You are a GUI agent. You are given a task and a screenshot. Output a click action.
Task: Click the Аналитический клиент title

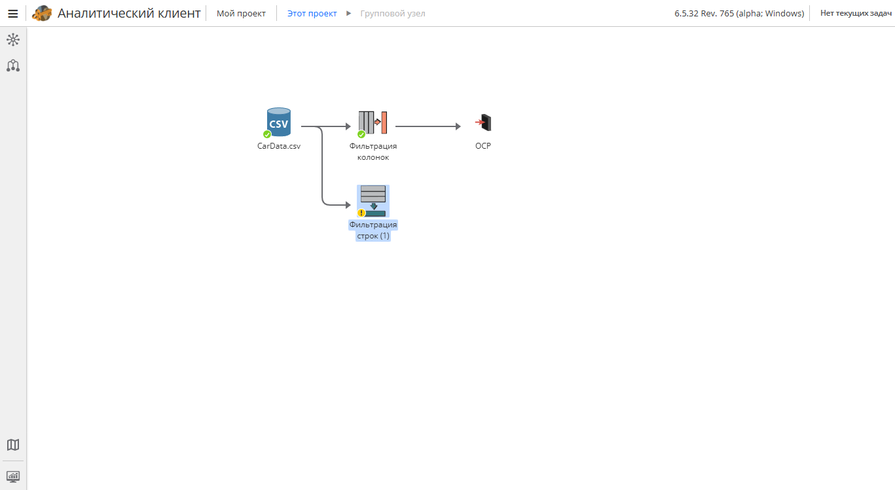129,13
